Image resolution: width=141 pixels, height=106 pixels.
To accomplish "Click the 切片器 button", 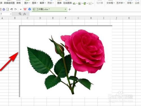I will [x=100, y=3].
